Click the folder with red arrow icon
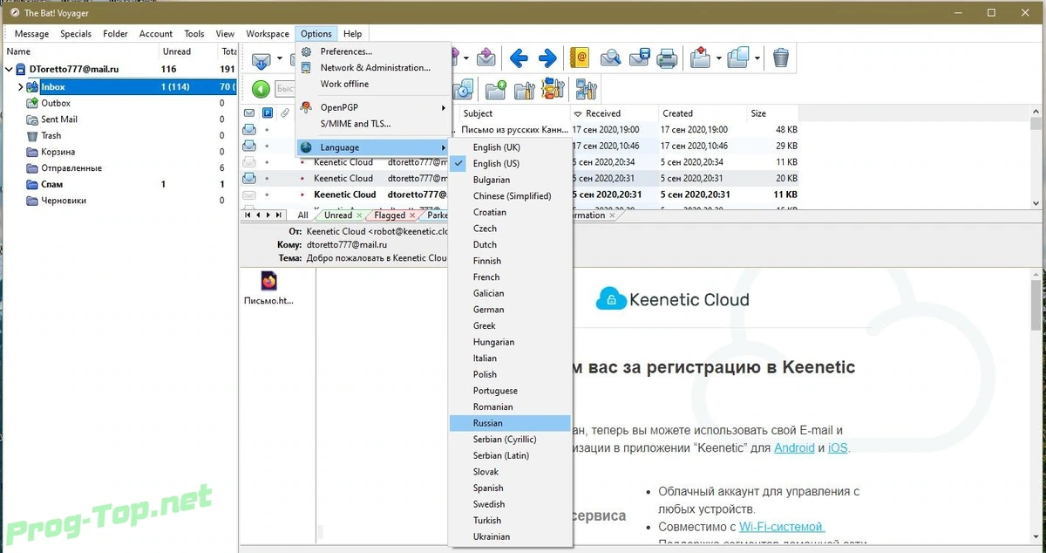1046x553 pixels. pos(700,58)
